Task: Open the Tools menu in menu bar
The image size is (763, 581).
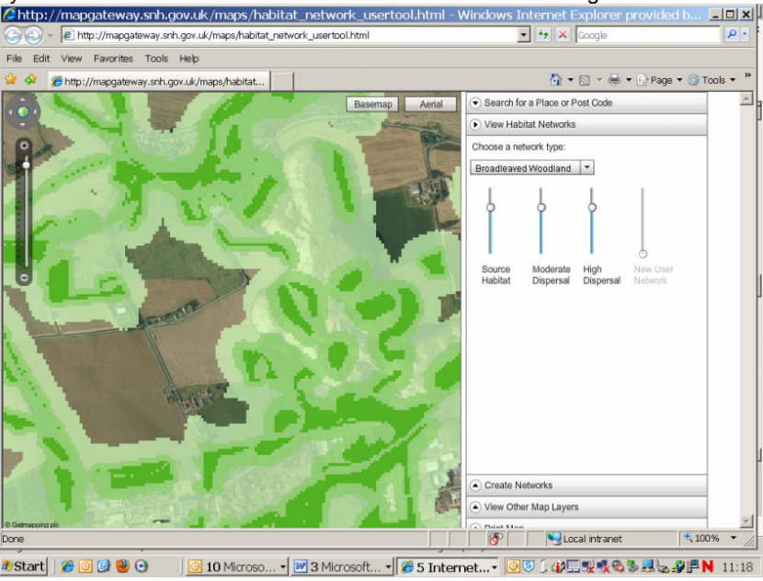Action: 156,59
